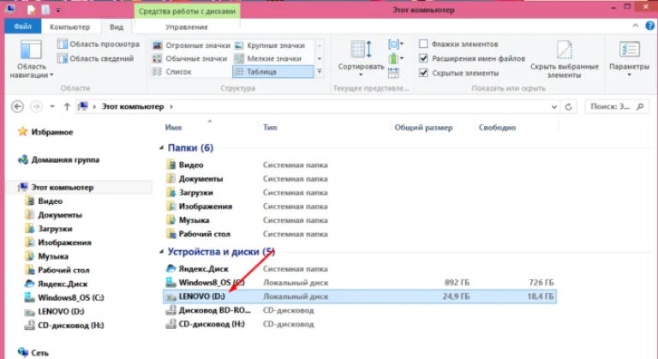This screenshot has width=658, height=359.
Task: Sort by the Тип column header
Action: (270, 127)
